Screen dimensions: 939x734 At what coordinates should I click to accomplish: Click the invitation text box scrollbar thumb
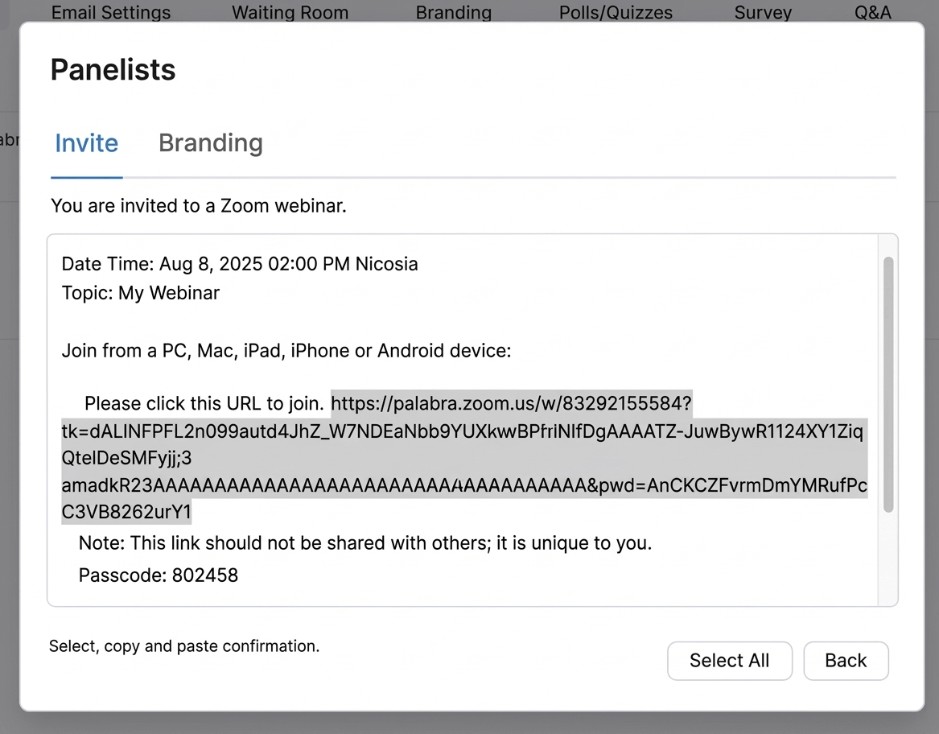click(888, 384)
